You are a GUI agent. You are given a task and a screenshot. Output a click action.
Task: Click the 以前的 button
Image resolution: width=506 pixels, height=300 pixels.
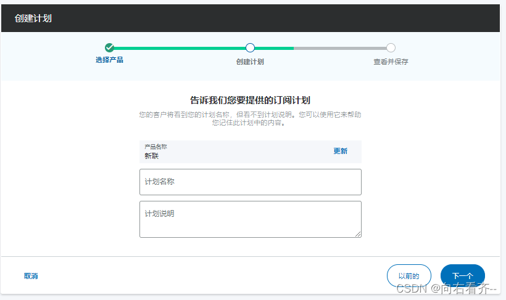[x=409, y=276]
